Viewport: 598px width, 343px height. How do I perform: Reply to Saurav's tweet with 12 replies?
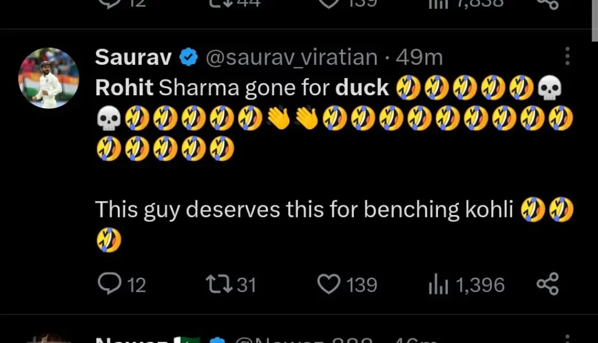point(109,285)
